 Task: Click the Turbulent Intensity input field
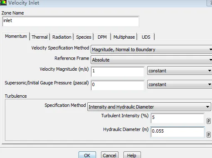point(177,118)
